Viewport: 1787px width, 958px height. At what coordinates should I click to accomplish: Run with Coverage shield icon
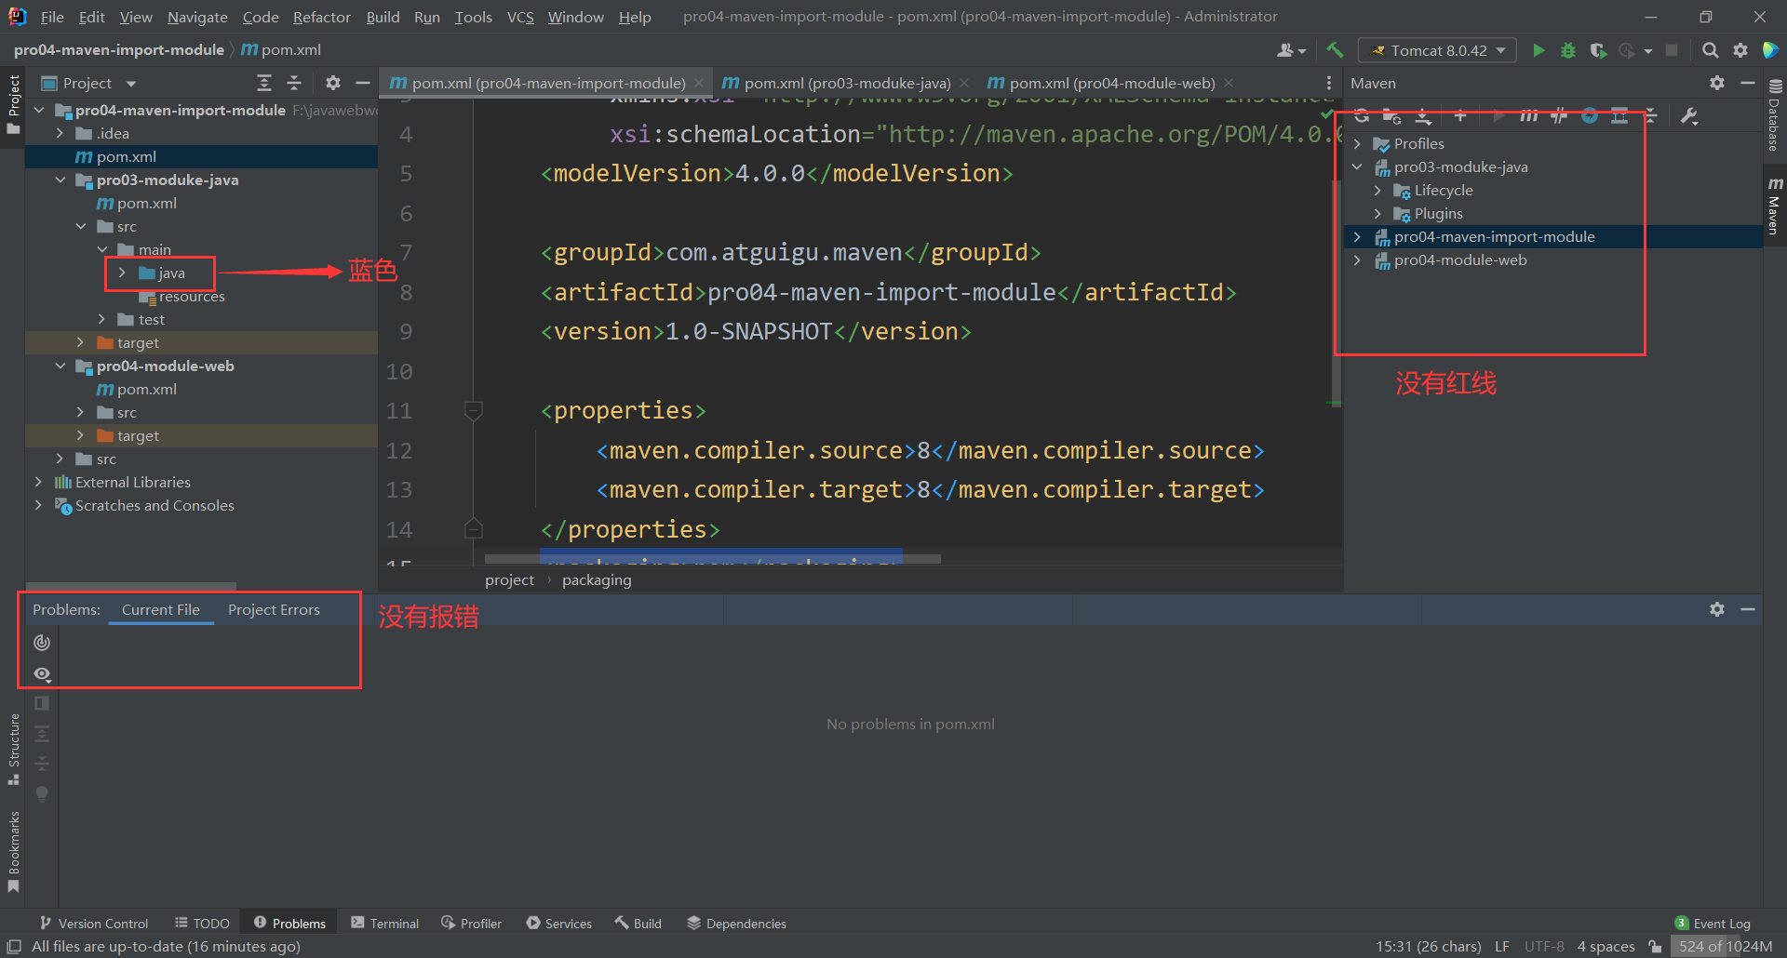(1598, 50)
